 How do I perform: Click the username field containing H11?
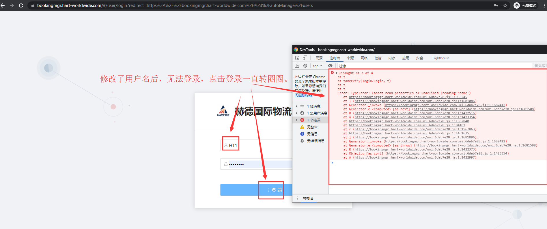click(257, 145)
